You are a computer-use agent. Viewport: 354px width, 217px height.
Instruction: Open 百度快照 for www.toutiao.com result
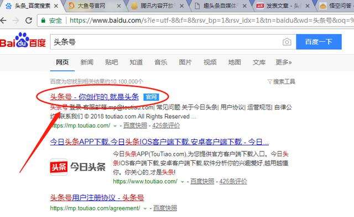pyautogui.click(x=202, y=181)
